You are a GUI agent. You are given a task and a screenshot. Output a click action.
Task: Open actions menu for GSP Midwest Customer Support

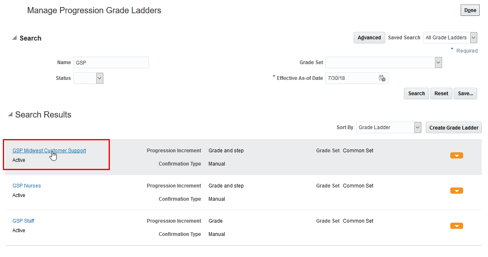[456, 156]
